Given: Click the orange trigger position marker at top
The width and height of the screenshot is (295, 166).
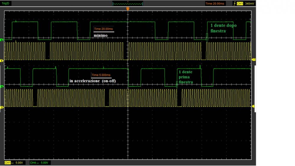Looking at the screenshot, I should point(127,9).
